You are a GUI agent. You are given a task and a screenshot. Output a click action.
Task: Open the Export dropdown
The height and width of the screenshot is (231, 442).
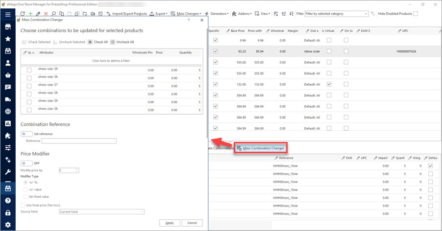tap(158, 14)
